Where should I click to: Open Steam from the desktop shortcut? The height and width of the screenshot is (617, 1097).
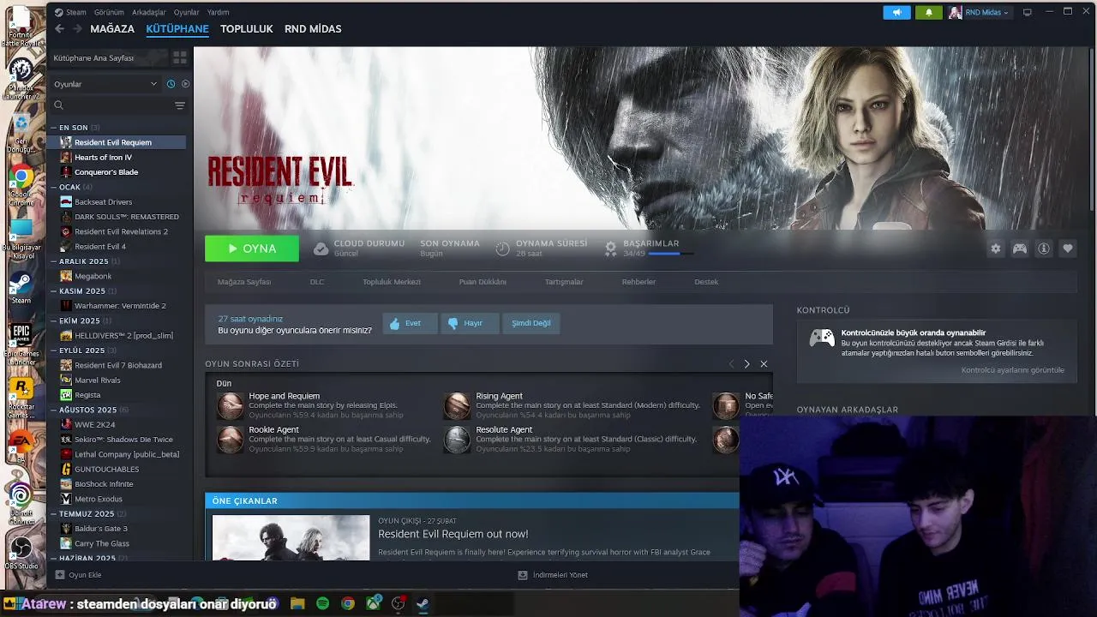21,289
